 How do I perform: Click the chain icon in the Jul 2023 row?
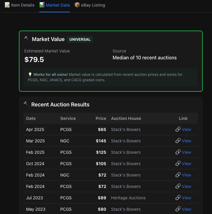tap(178, 198)
